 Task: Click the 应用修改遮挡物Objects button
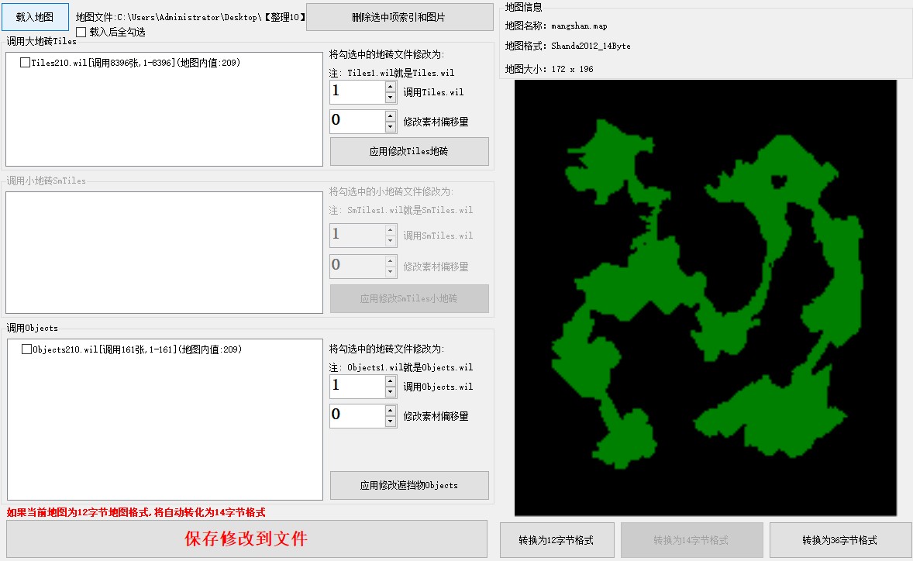click(x=409, y=485)
